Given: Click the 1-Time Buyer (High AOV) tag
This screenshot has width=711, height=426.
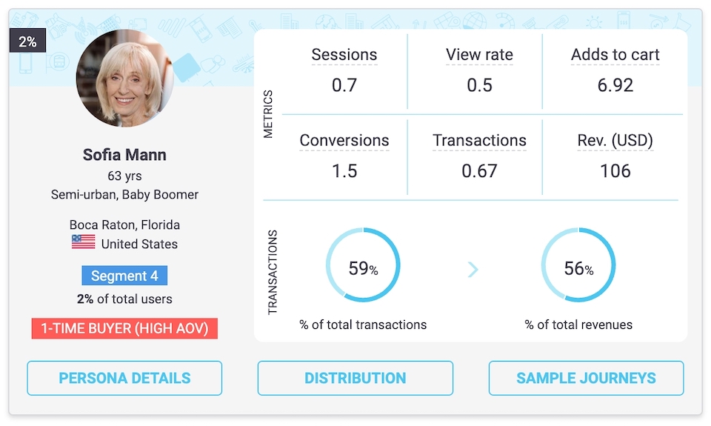Looking at the screenshot, I should click(x=124, y=328).
